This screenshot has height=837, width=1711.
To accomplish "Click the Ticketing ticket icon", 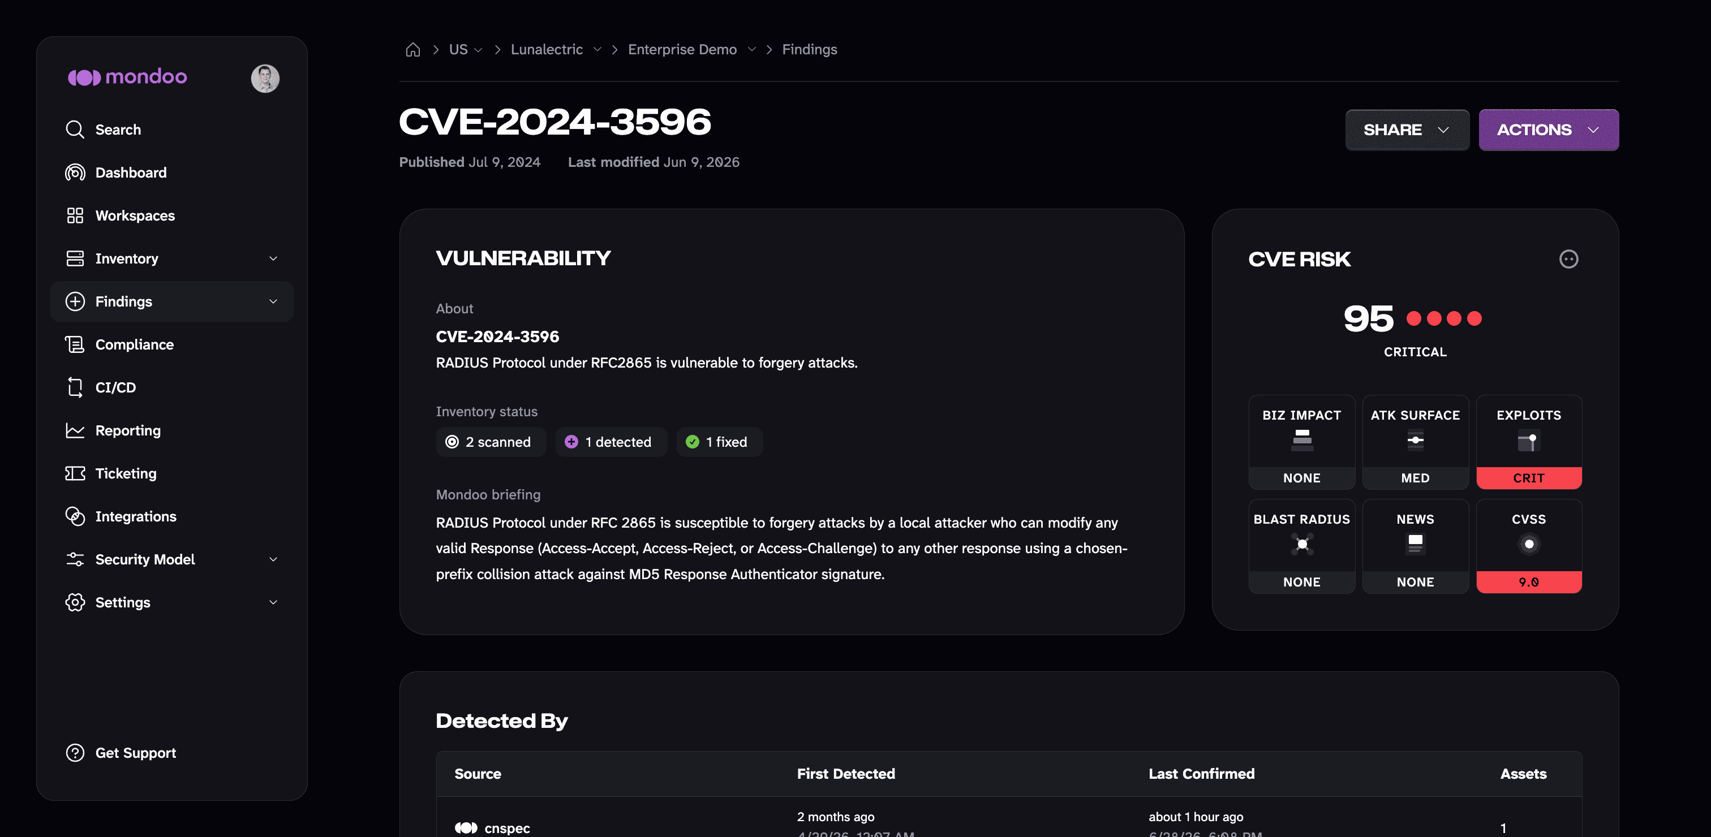I will pyautogui.click(x=75, y=473).
